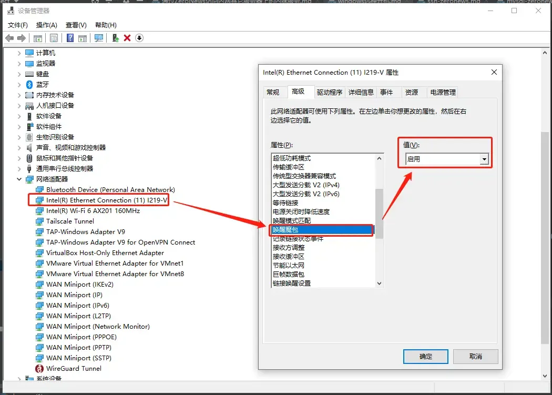Open the 帮助(H) menu
552x395 pixels.
tap(106, 25)
